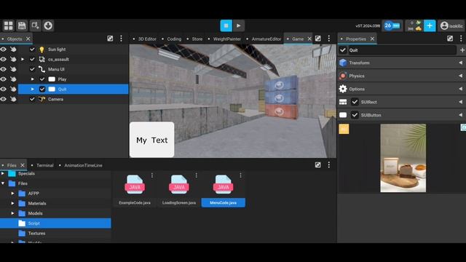Disable the SUIRect component checkbox
The width and height of the screenshot is (466, 262).
tap(355, 102)
